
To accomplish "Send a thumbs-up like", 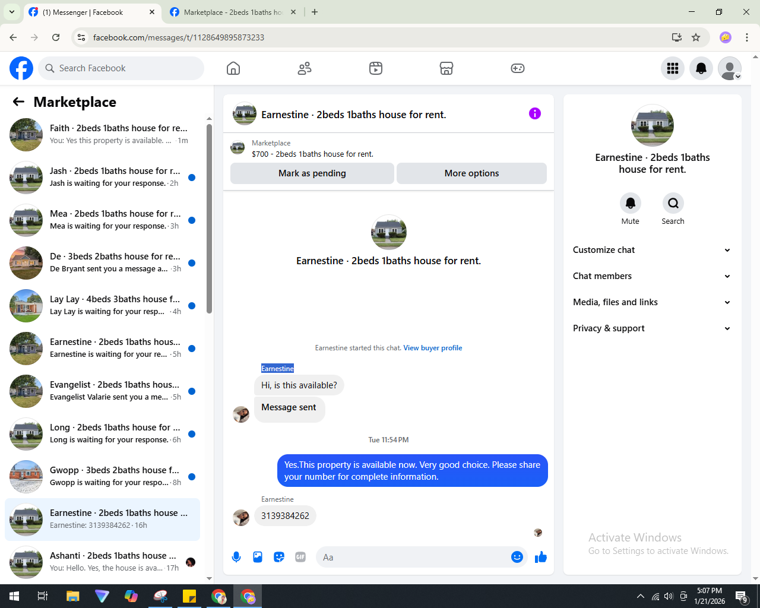I will point(541,557).
